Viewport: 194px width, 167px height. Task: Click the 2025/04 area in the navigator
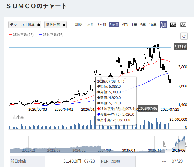pos(129,151)
